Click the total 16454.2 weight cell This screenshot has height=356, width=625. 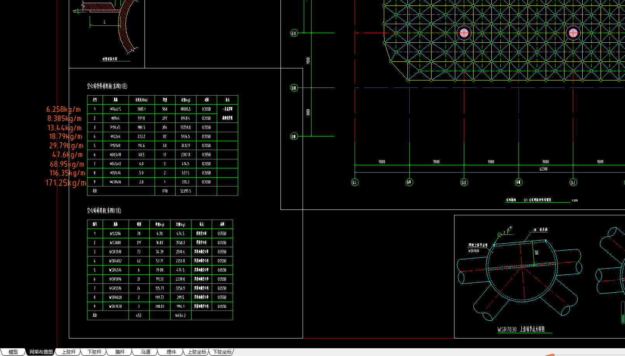coord(181,316)
